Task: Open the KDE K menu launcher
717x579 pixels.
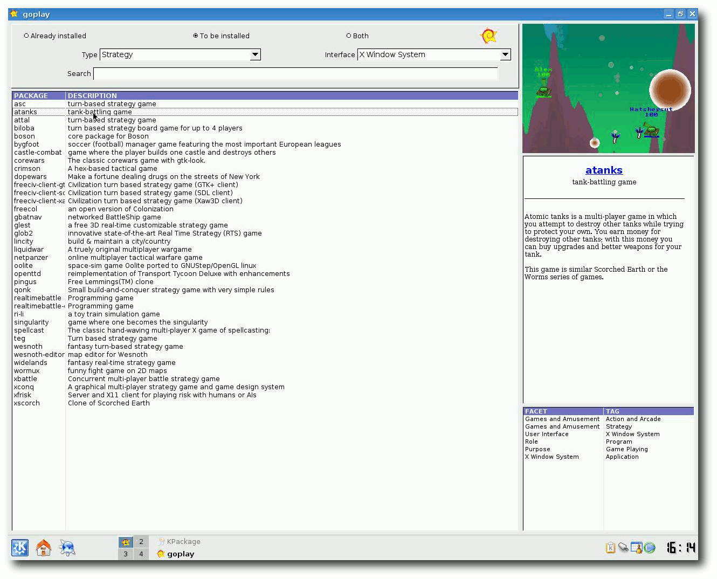Action: point(20,548)
